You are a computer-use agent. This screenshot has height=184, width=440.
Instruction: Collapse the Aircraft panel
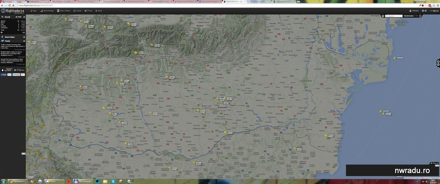24,17
